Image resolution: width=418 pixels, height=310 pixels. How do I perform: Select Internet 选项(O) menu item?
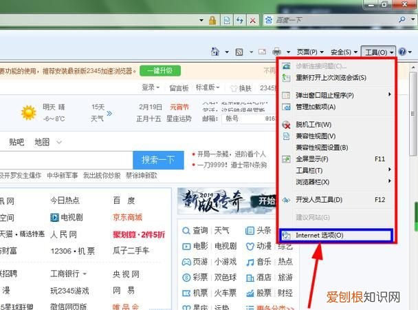[336, 235]
